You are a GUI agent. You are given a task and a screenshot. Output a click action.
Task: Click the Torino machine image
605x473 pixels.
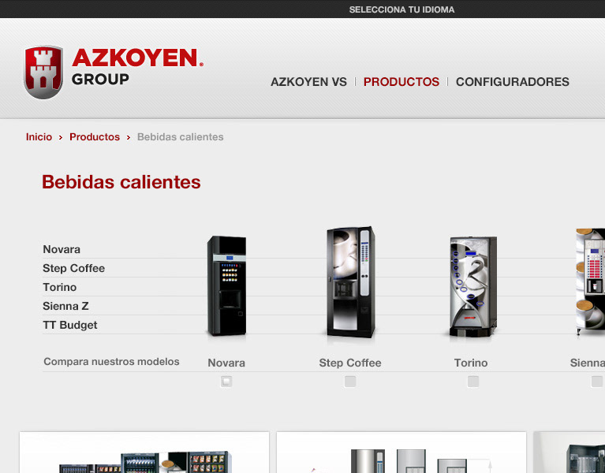(x=473, y=286)
